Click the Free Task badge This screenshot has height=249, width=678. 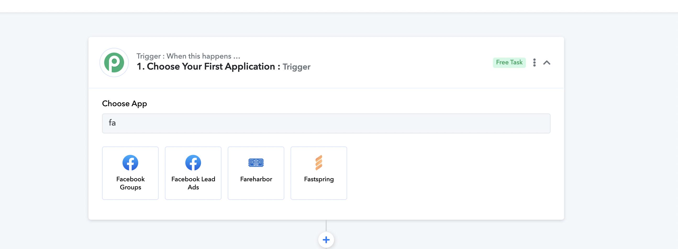(x=509, y=63)
